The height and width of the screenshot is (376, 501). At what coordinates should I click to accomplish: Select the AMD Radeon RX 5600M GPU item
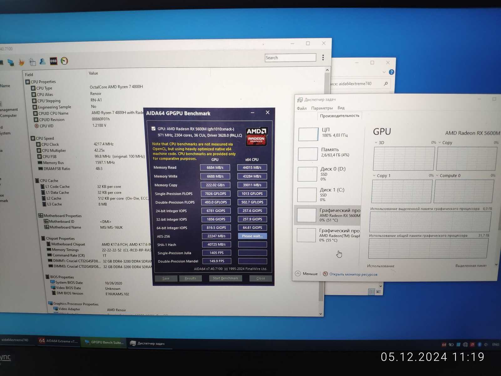tap(328, 215)
